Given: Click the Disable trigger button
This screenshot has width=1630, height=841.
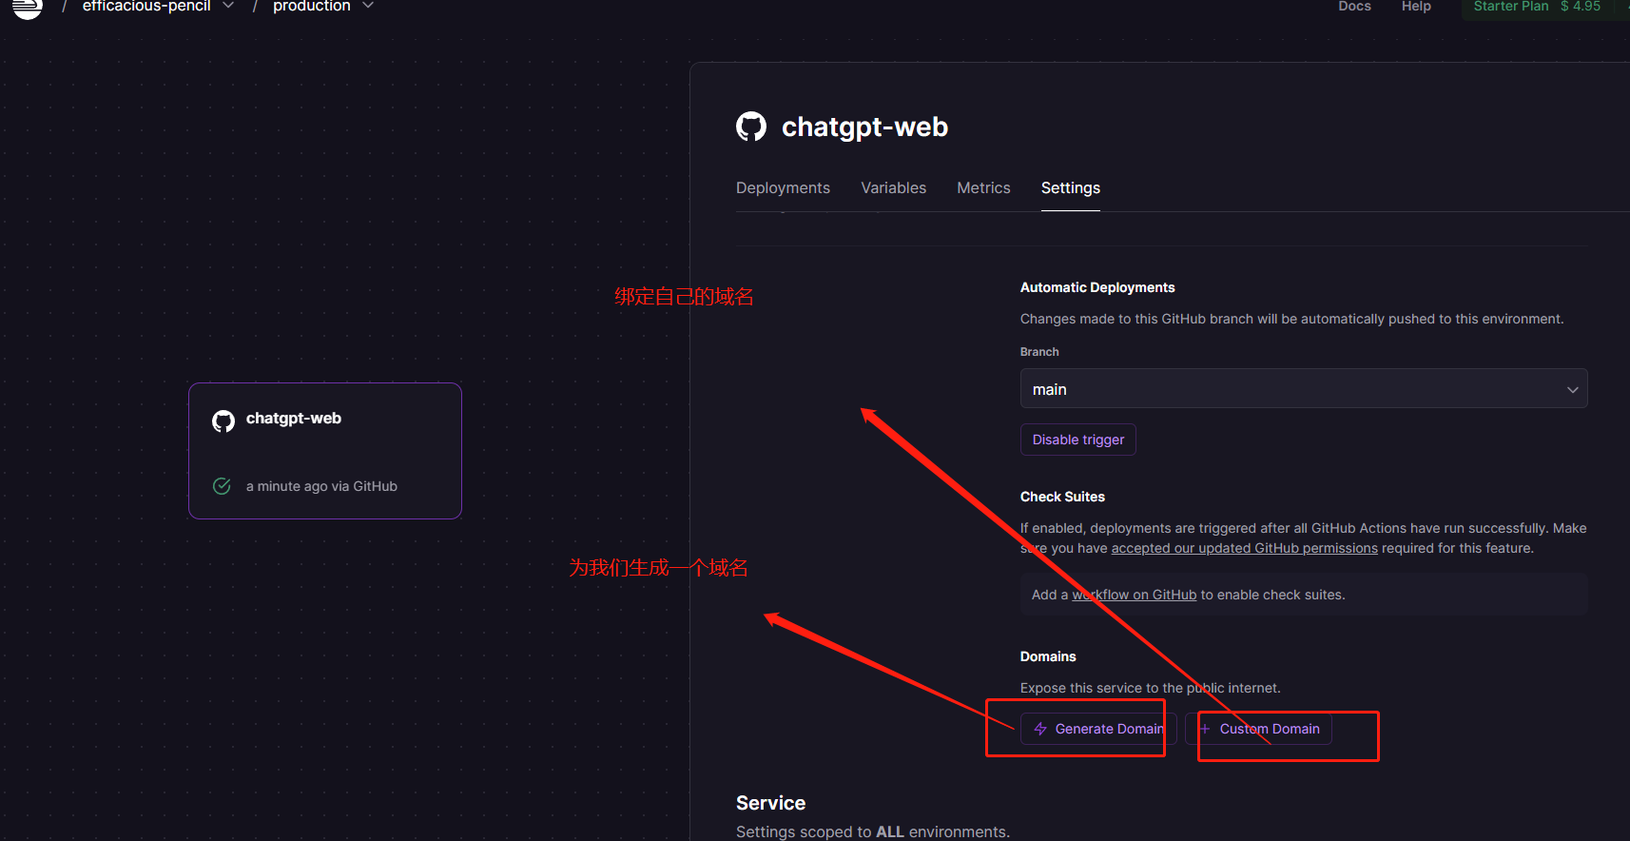Looking at the screenshot, I should (1077, 440).
